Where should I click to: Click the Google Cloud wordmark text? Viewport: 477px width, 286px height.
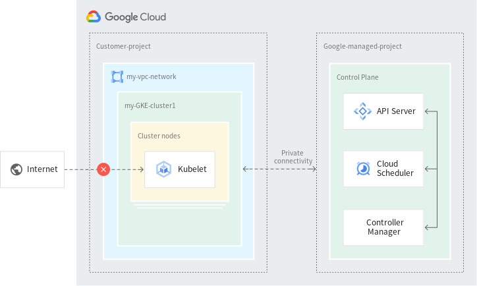coord(135,17)
